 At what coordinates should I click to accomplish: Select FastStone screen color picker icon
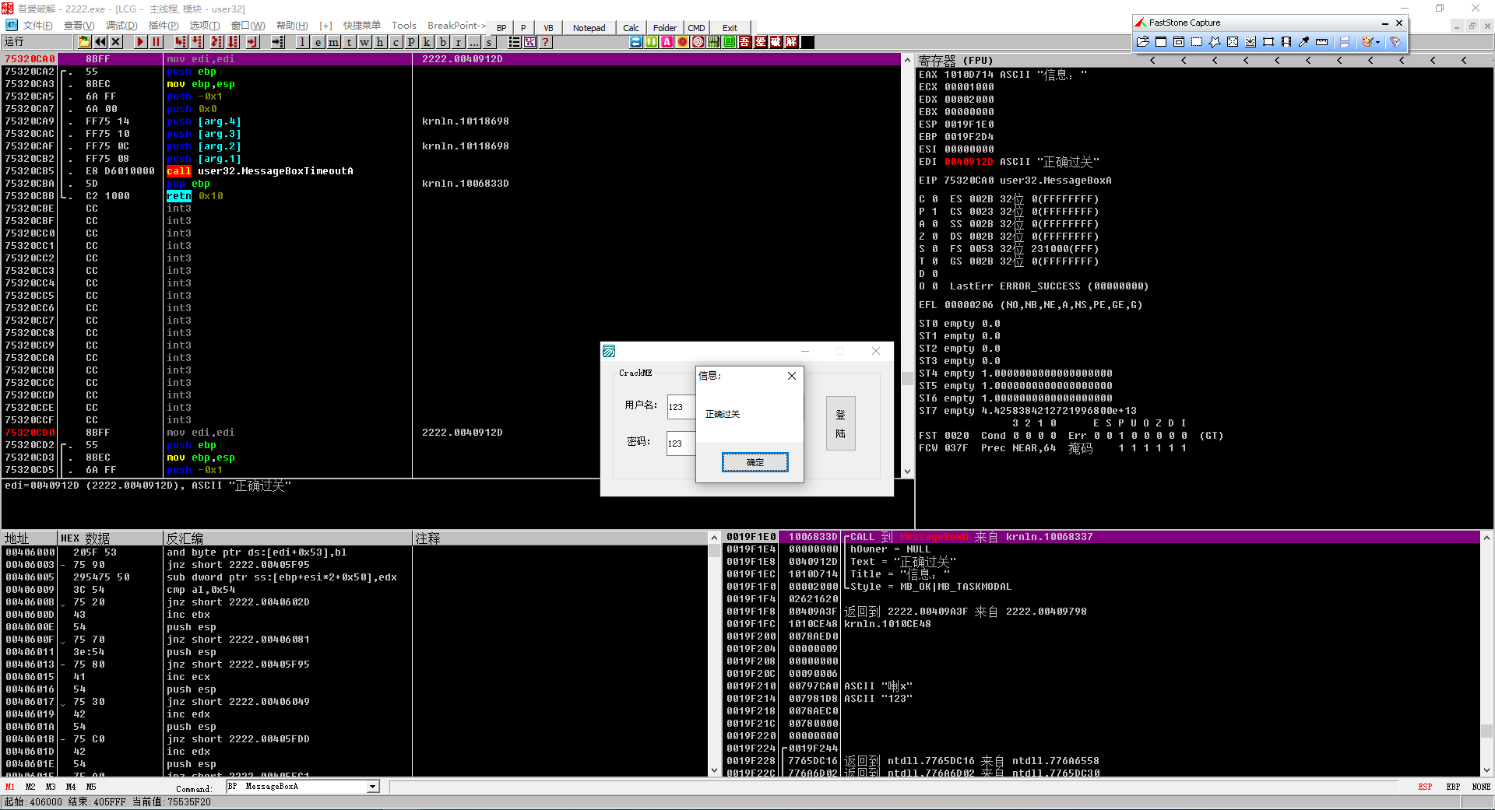(1303, 42)
